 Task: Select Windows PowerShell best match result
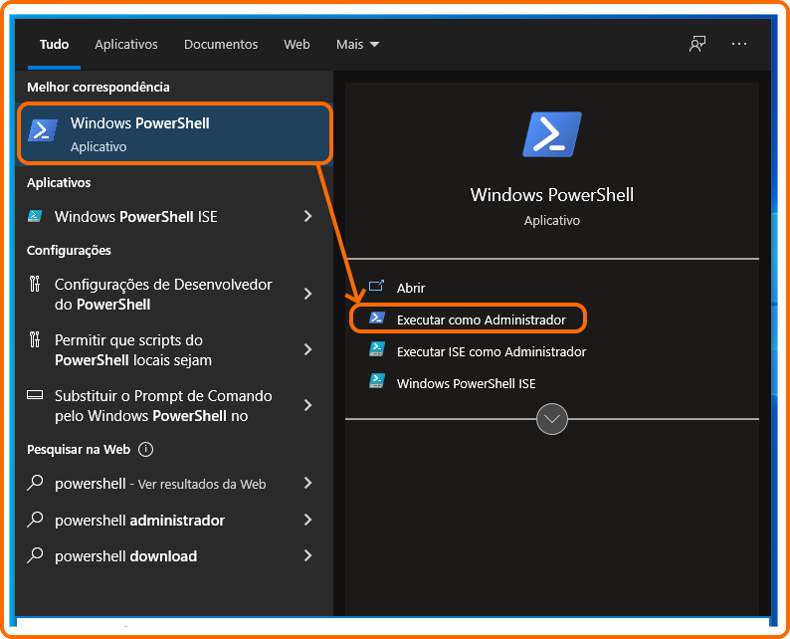coord(174,133)
